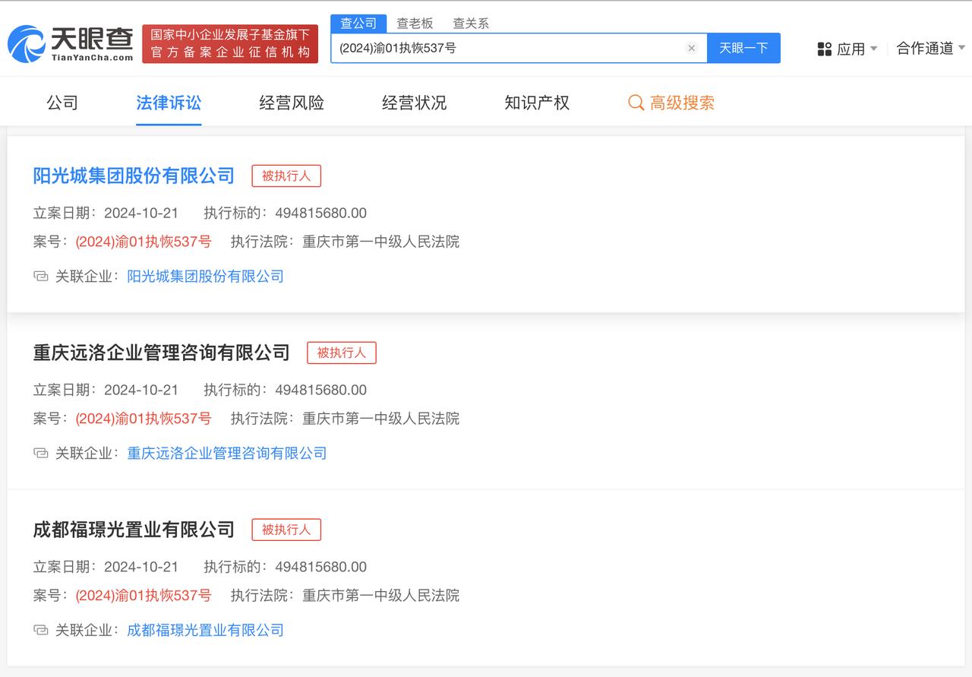Click 执行标的 amount in 成都福璟光置业 card
Viewport: 972px width, 677px height.
(321, 567)
